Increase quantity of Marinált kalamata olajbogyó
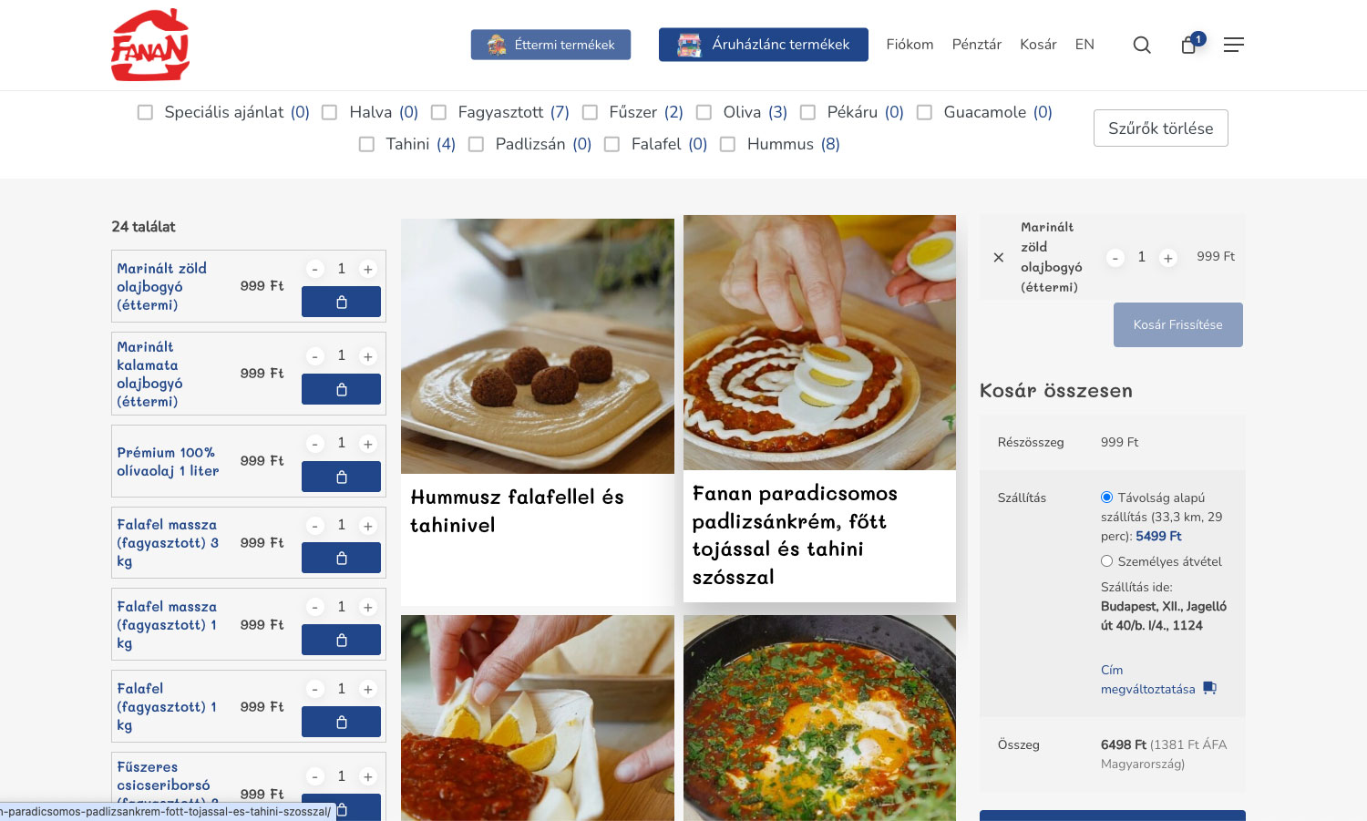The image size is (1367, 821). [x=368, y=356]
